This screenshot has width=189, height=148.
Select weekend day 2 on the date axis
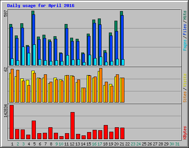coord(18,144)
